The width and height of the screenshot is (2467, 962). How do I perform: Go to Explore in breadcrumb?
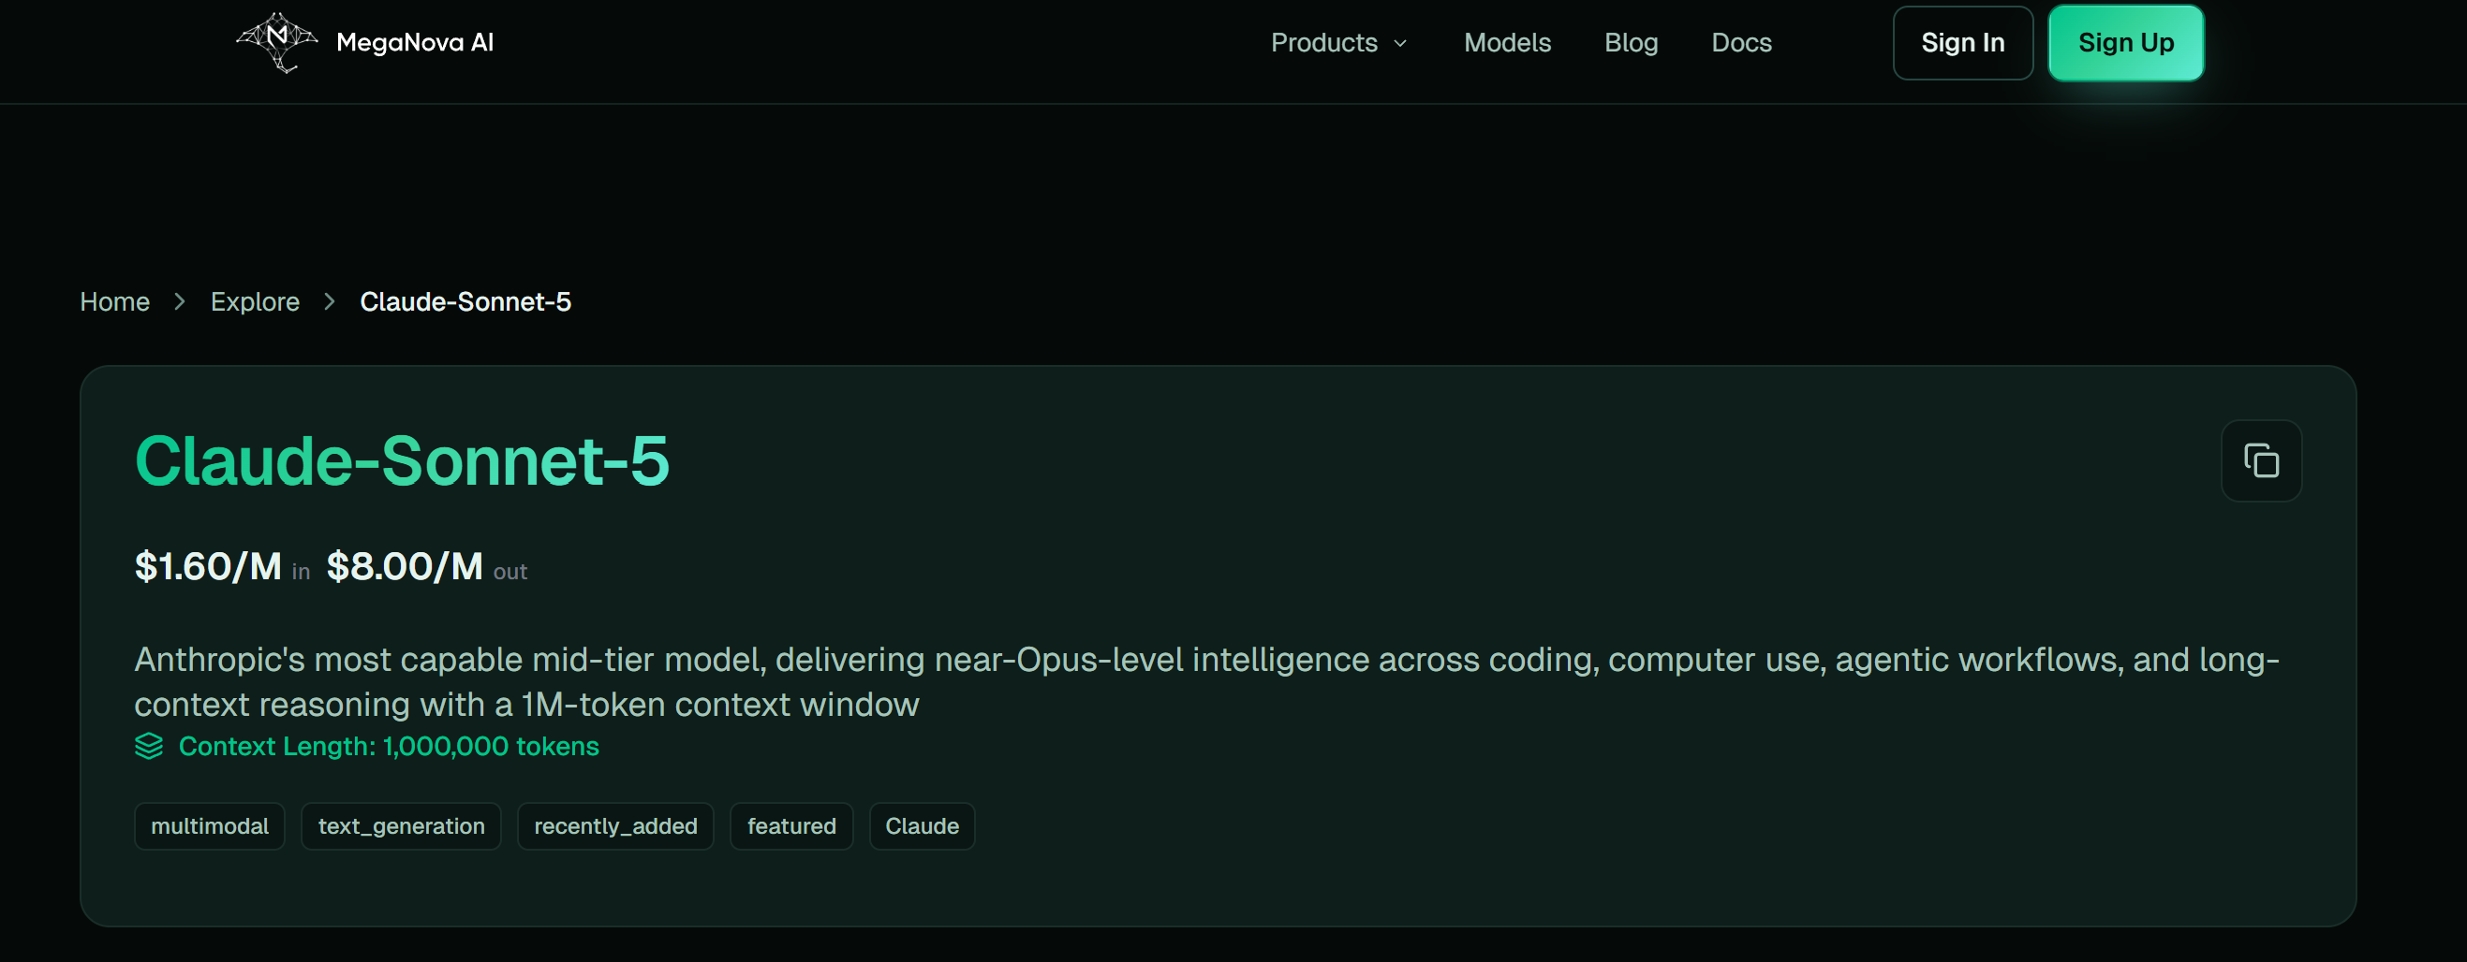point(255,301)
